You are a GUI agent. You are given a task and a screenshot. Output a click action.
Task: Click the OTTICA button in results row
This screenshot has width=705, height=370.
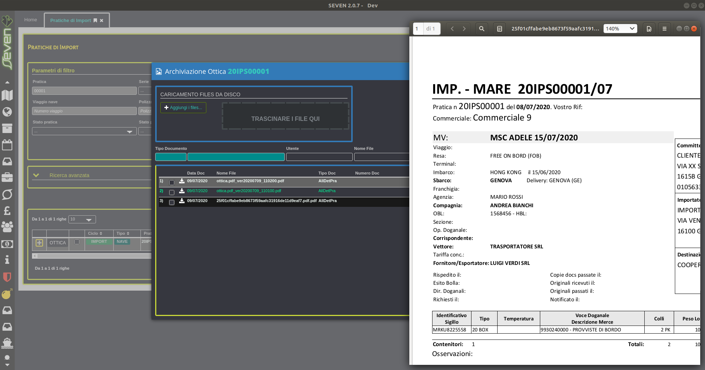[58, 243]
